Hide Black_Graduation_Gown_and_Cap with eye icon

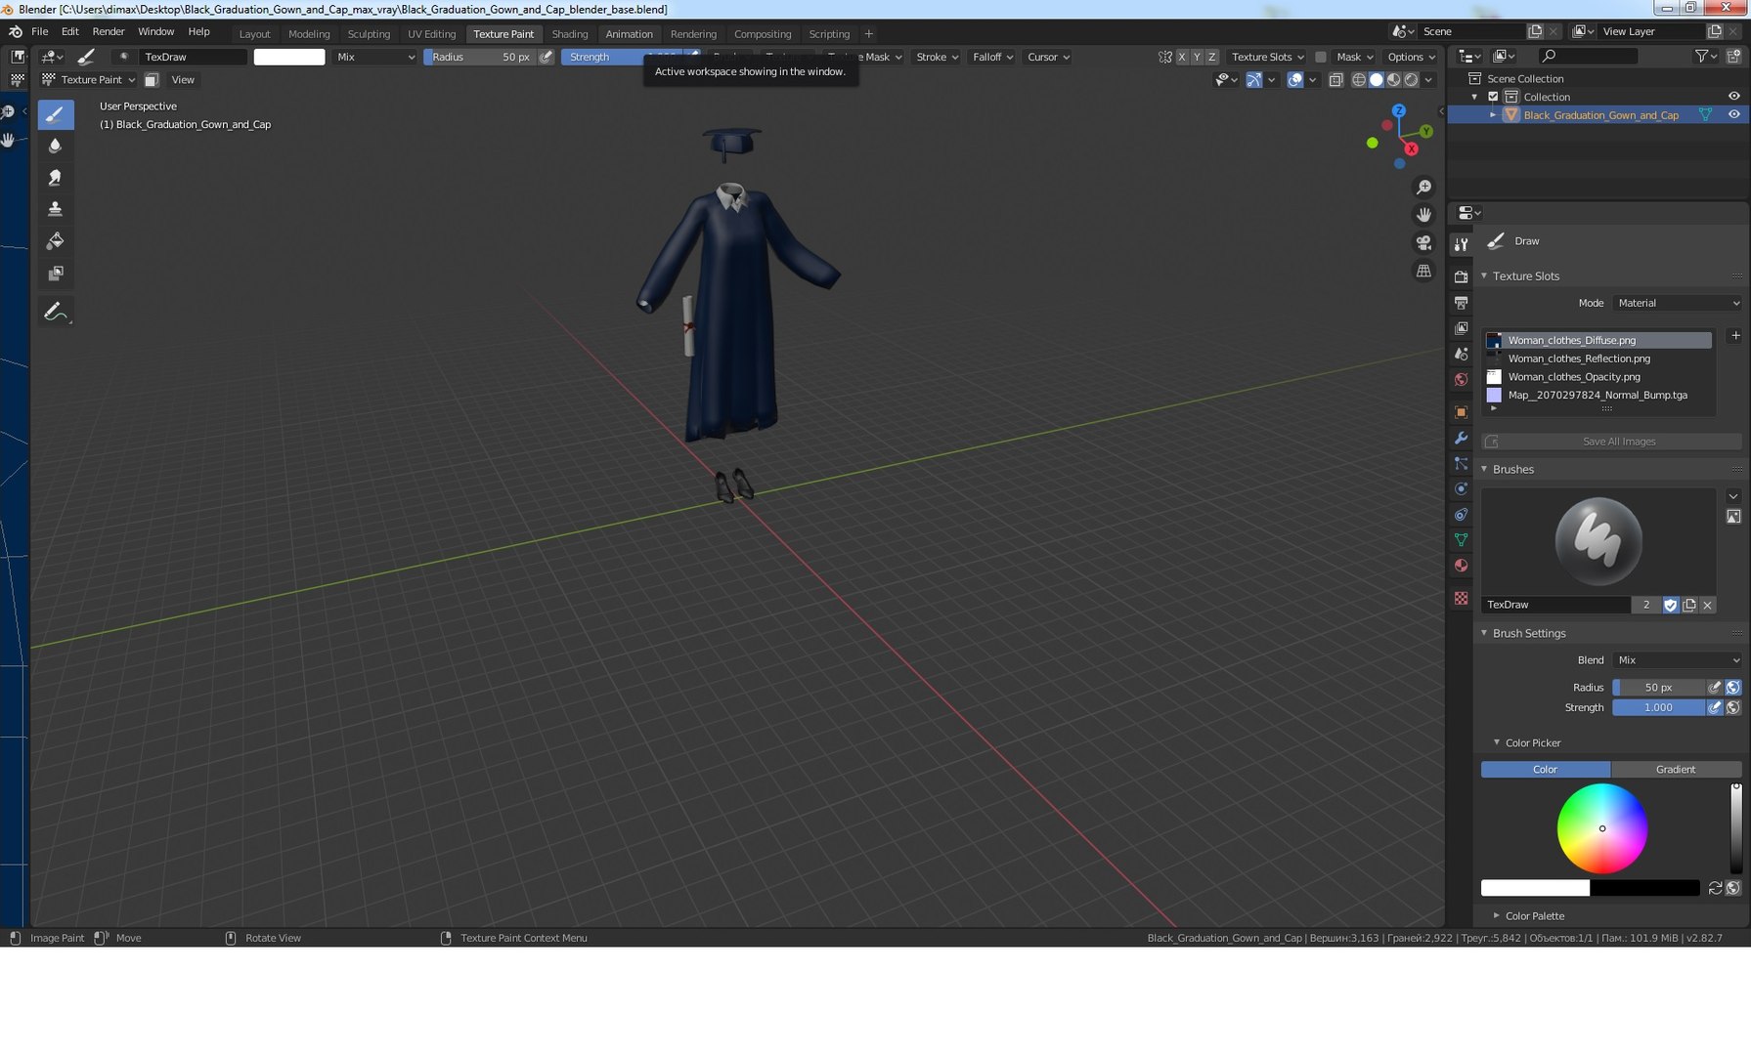1733,115
